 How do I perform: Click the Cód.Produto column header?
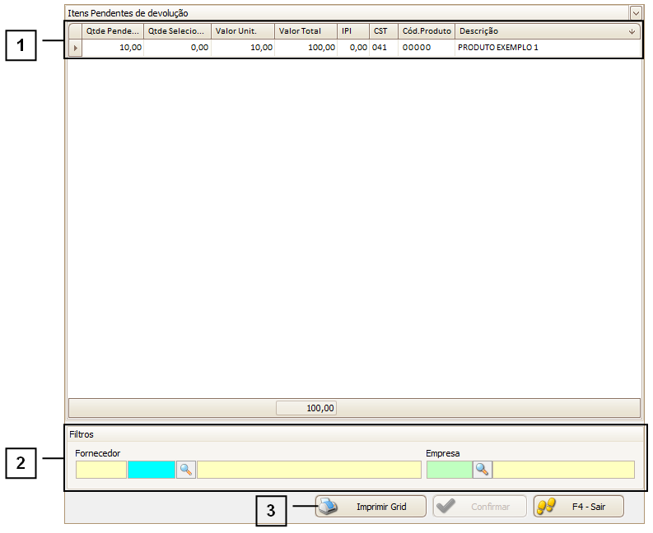(x=426, y=31)
